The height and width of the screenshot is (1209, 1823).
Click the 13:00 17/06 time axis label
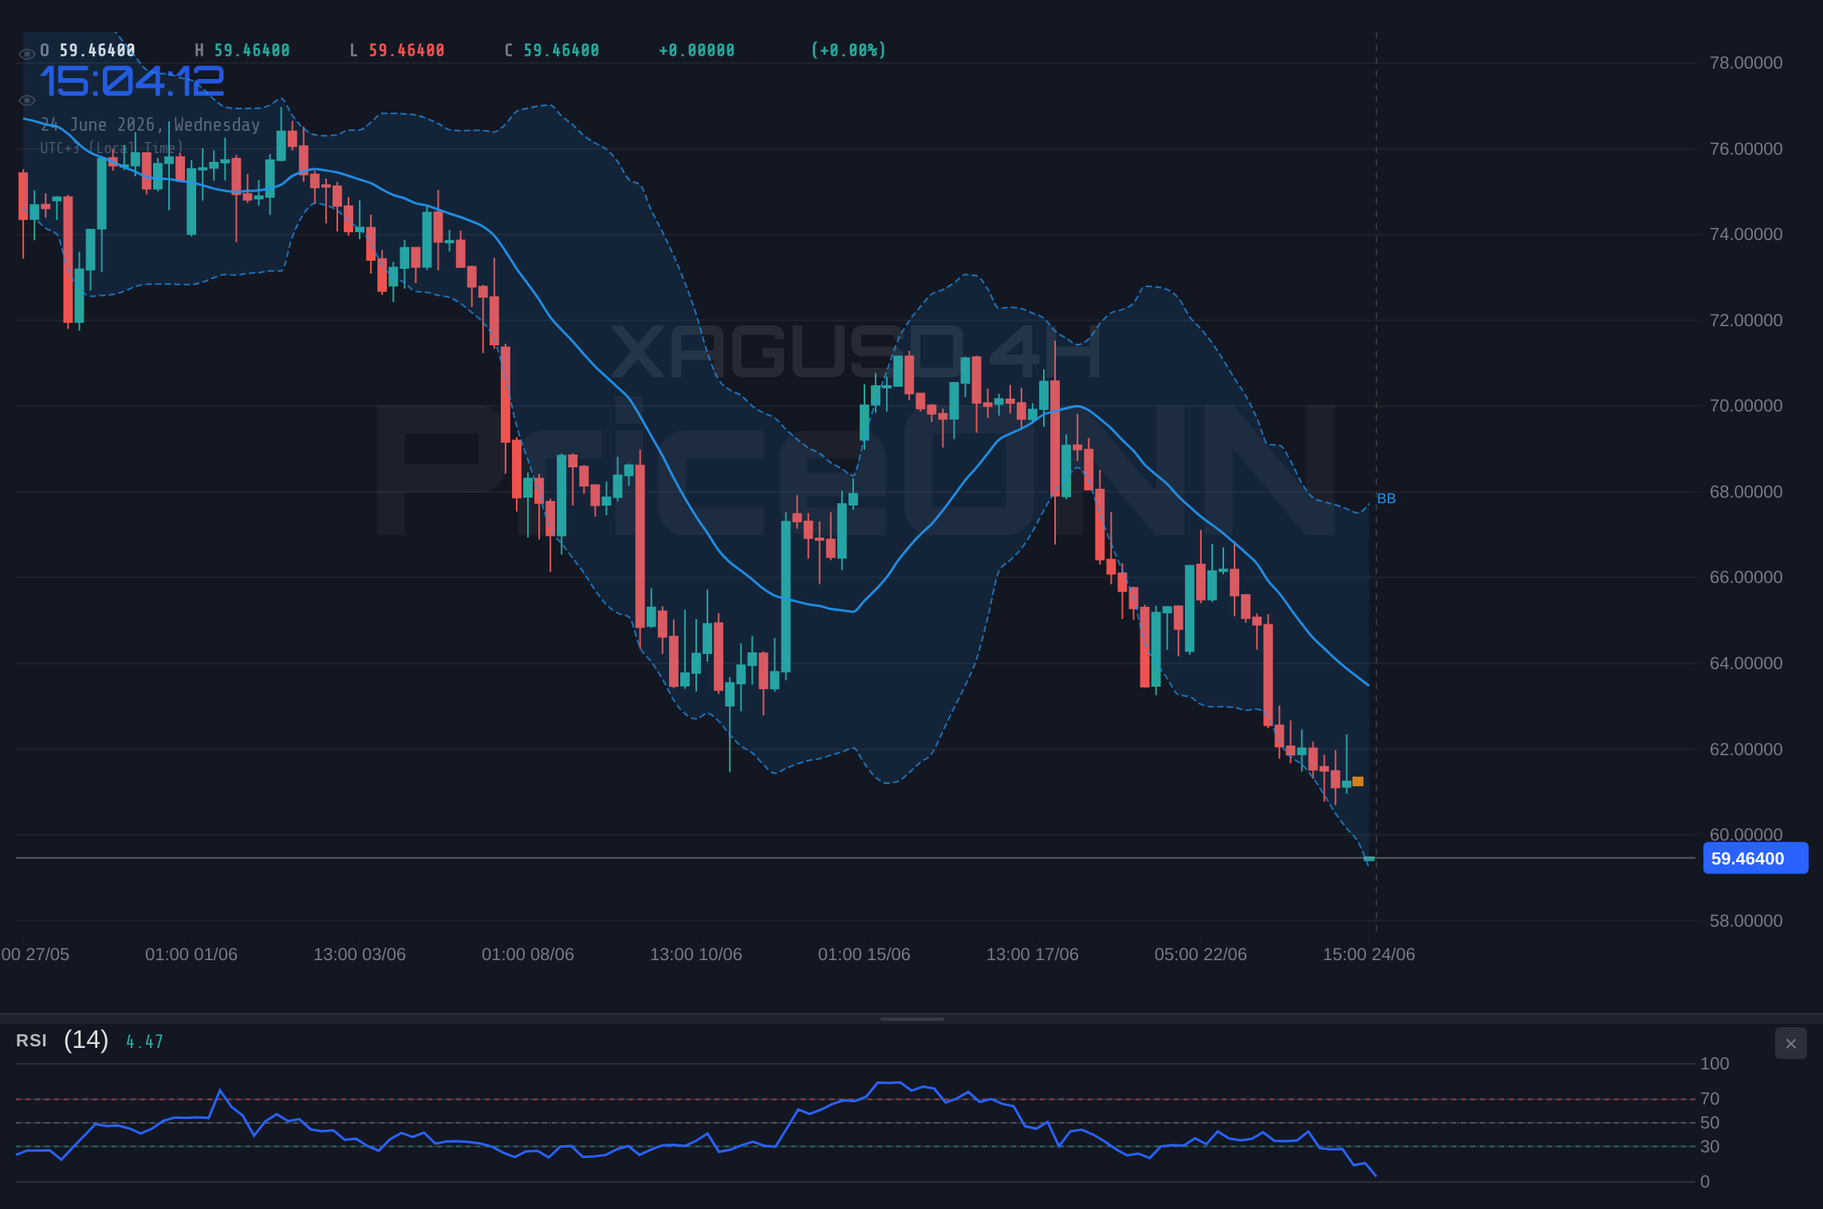(1033, 955)
